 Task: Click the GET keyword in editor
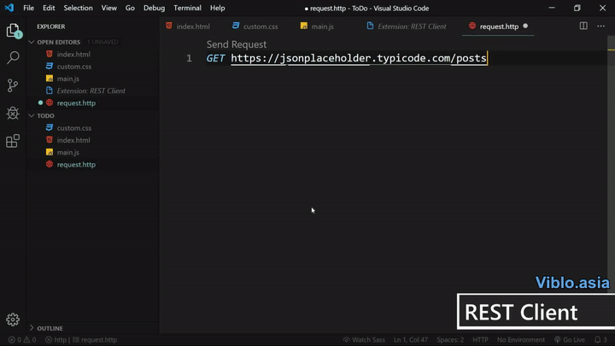click(x=215, y=58)
